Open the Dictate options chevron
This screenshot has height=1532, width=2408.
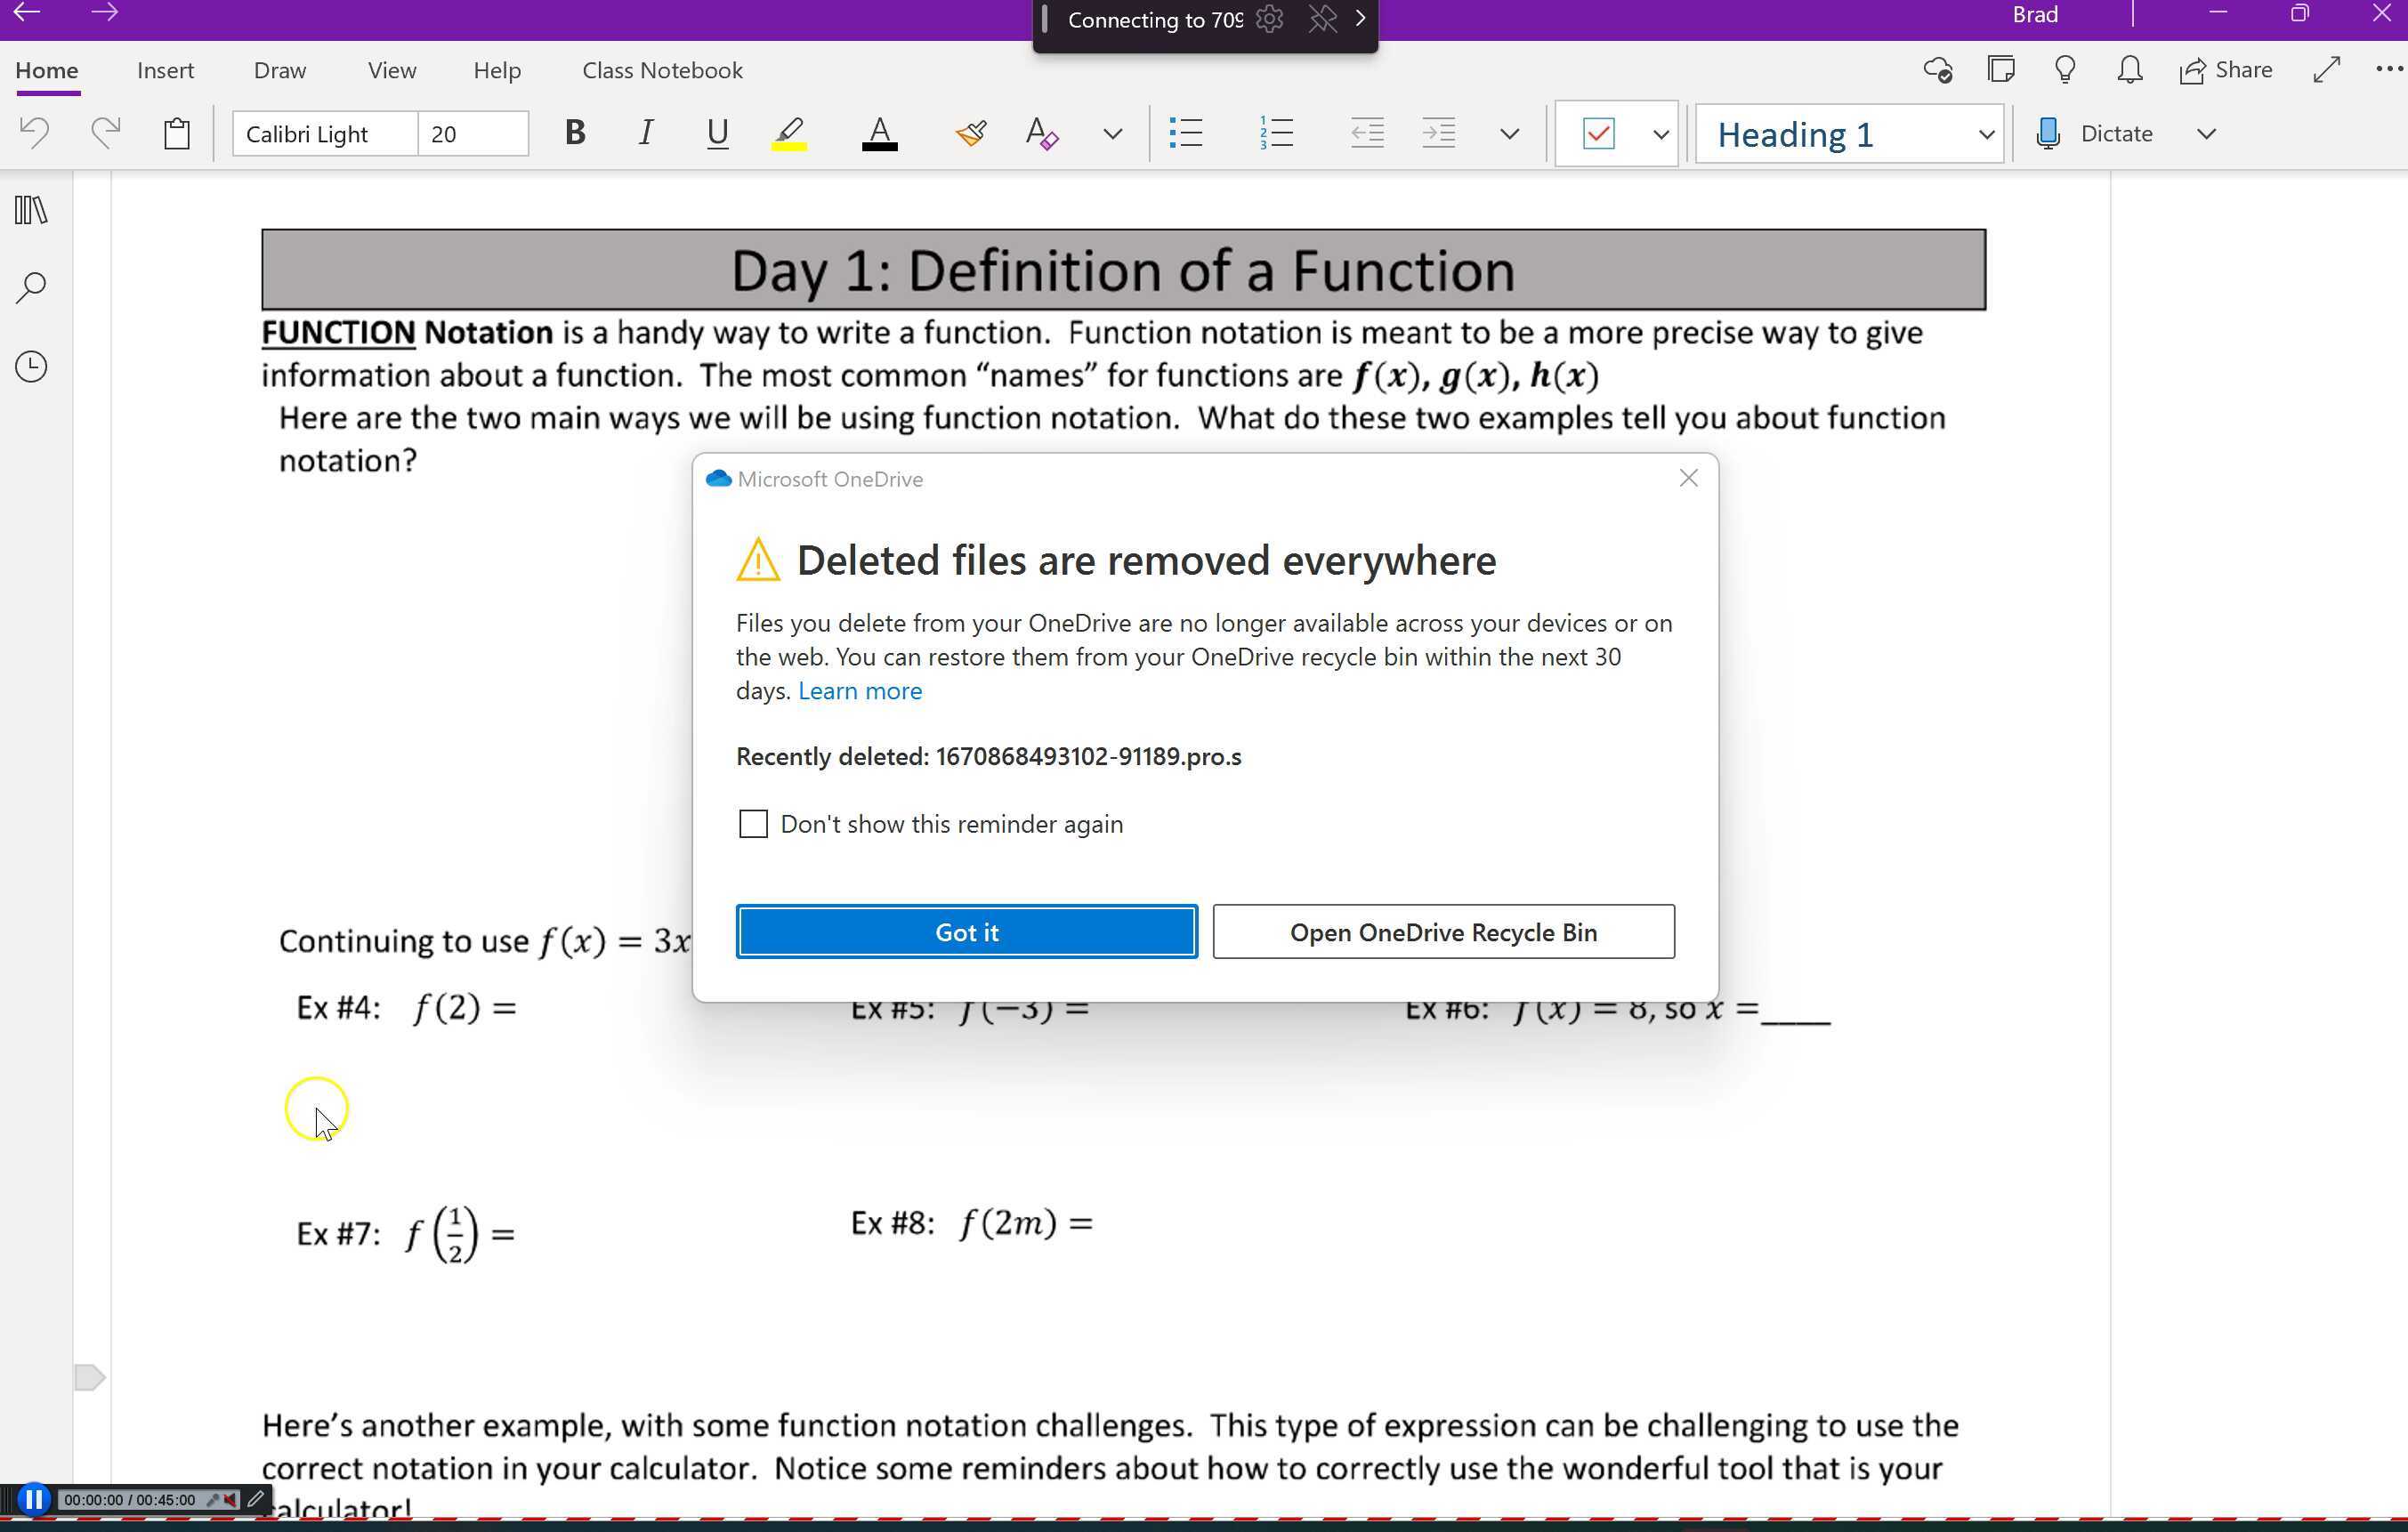(x=2207, y=133)
